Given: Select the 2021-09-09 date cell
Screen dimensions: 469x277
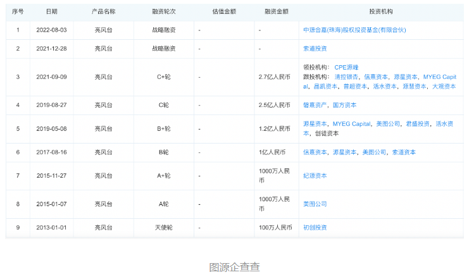Looking at the screenshot, I should [51, 77].
